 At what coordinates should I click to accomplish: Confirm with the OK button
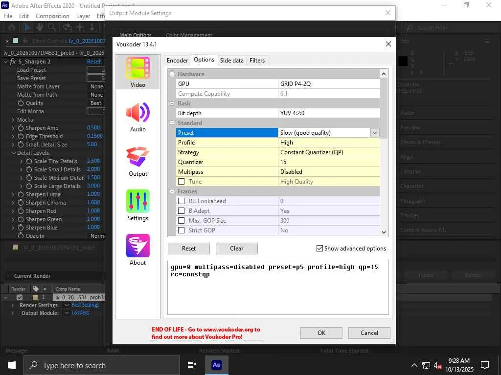pyautogui.click(x=321, y=333)
